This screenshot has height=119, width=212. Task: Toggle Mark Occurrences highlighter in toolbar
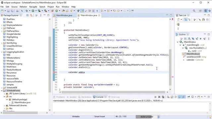82,11
